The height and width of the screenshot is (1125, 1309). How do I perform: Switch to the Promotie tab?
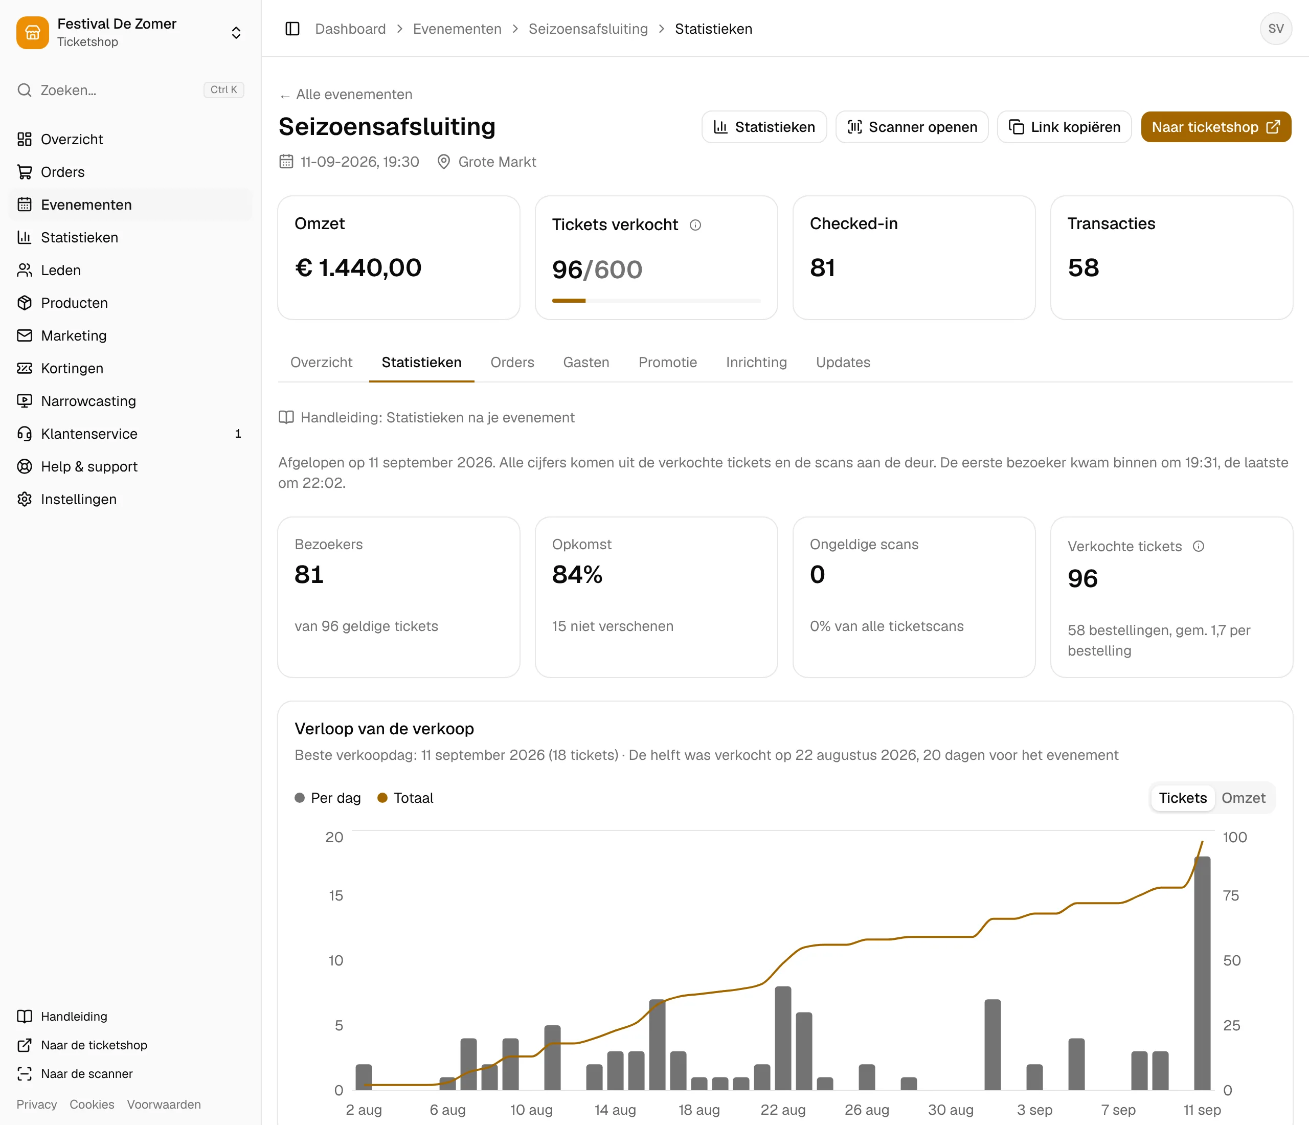(x=667, y=363)
